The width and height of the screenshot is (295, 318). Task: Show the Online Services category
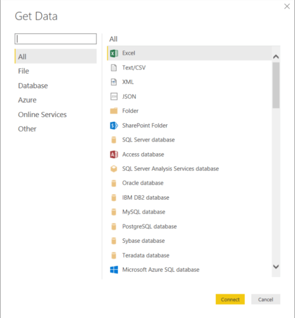[x=42, y=115]
